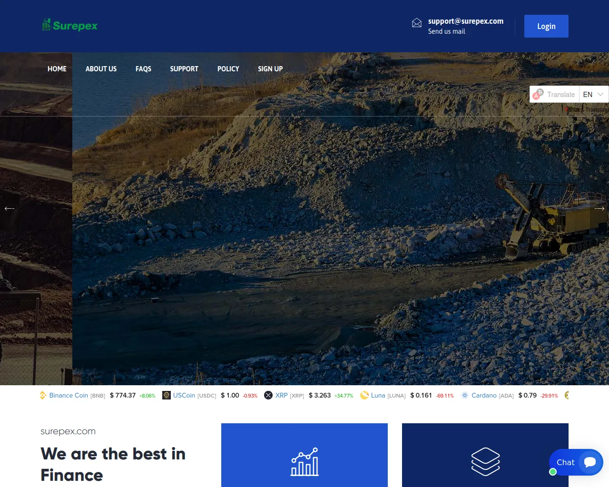Click the Binance Coin price $774.37
The height and width of the screenshot is (487, 609).
tap(123, 395)
